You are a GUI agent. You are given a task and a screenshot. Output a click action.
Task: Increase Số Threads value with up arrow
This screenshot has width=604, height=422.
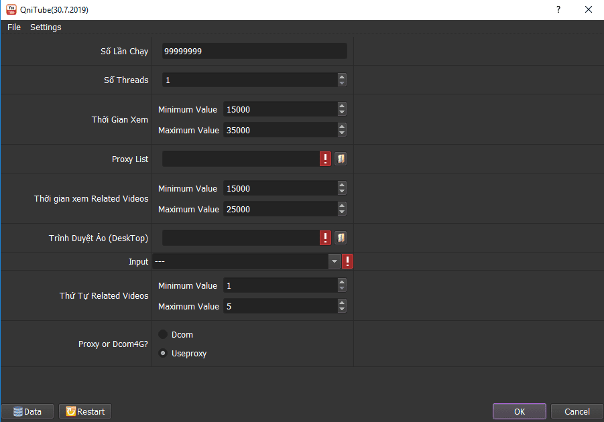point(342,76)
